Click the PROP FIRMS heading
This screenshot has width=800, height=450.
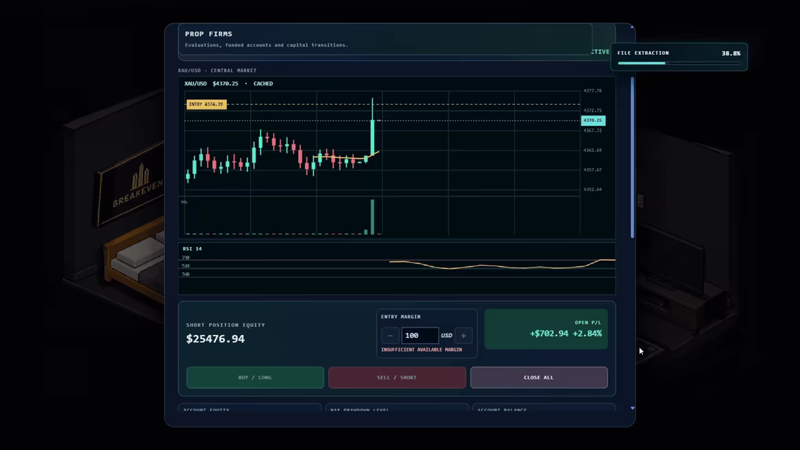pos(208,34)
